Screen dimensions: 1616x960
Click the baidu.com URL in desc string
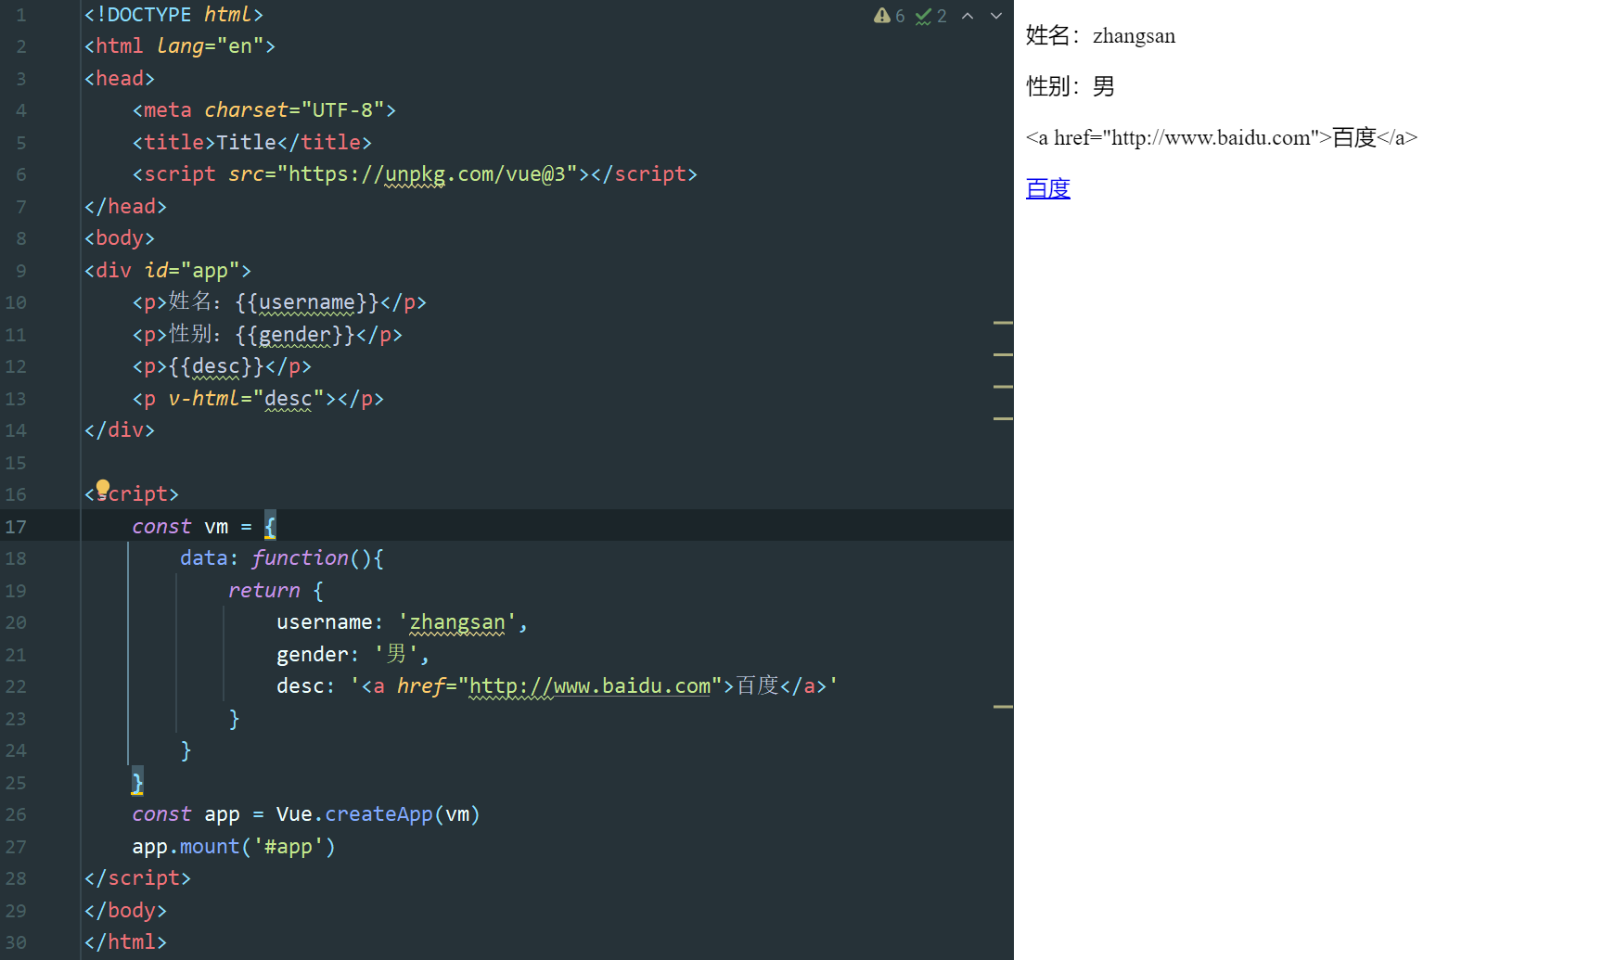point(589,686)
